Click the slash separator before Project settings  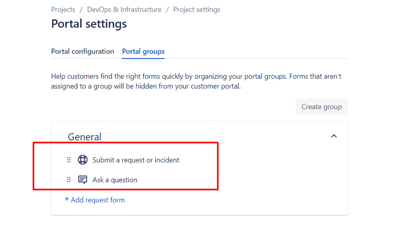pos(167,10)
